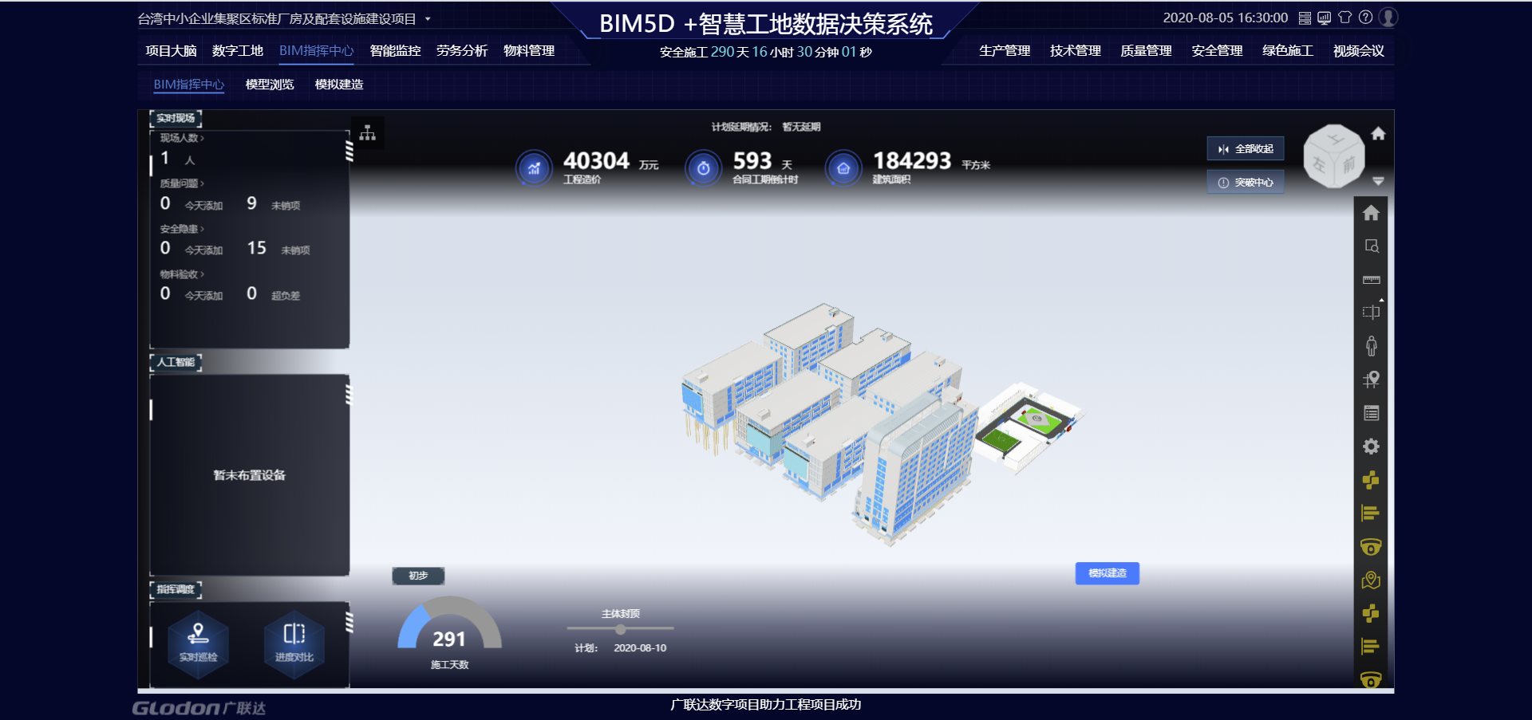Click the server stack icon in the header
Viewport: 1532px width, 720px height.
(1305, 18)
